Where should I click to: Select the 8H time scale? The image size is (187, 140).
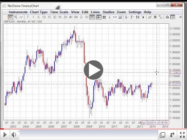(x=76, y=17)
